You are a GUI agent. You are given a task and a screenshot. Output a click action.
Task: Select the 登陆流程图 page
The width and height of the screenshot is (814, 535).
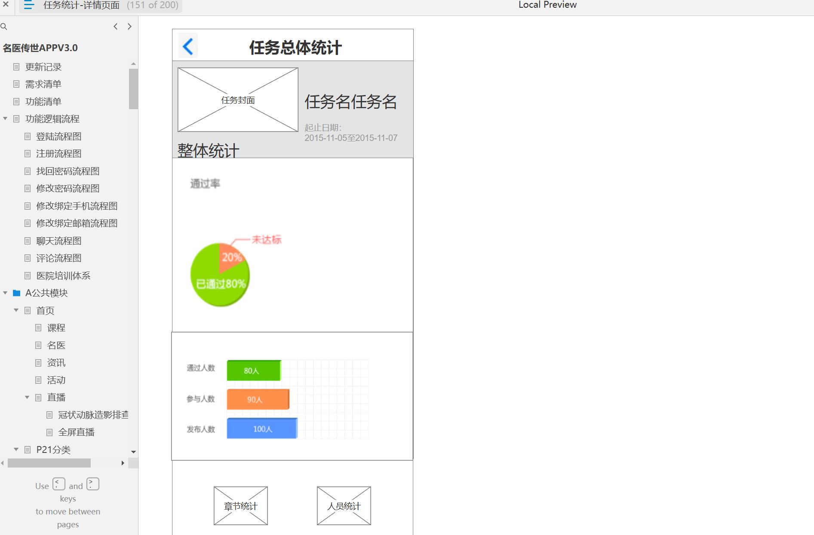(x=59, y=136)
